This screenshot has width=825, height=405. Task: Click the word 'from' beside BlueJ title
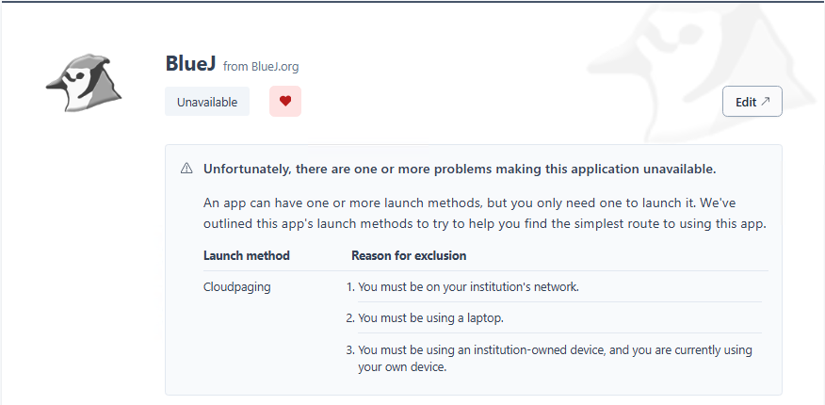(235, 67)
